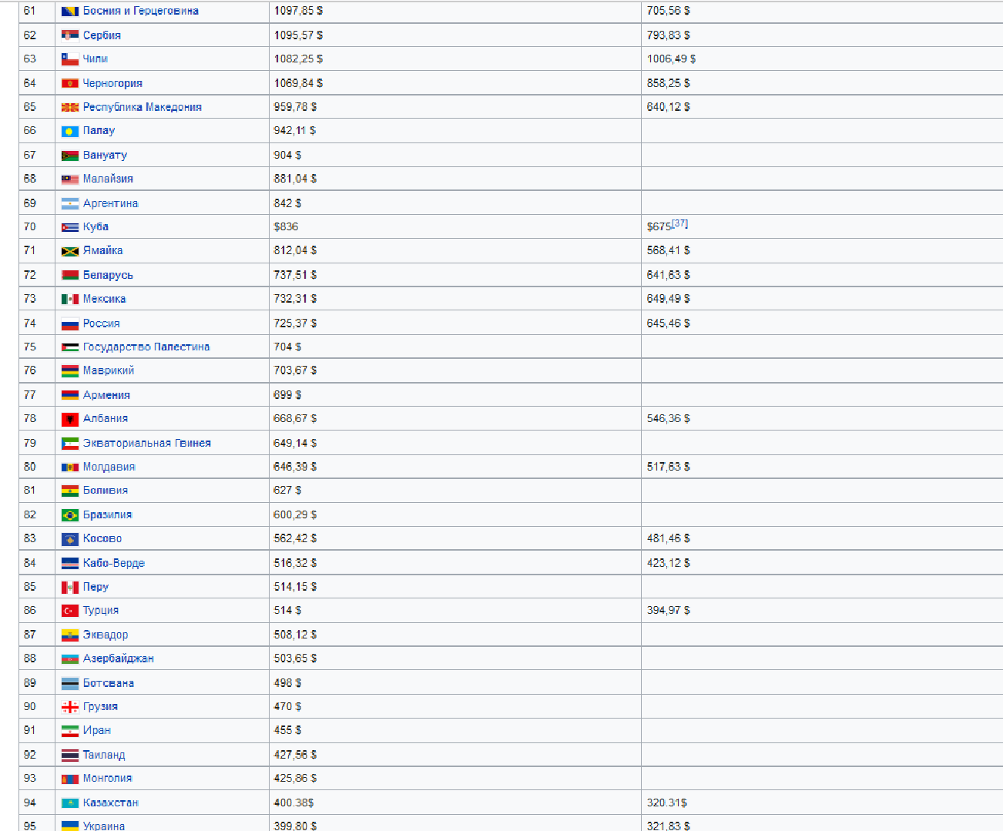The width and height of the screenshot is (1003, 831).
Task: Open the Беларусь link
Action: pyautogui.click(x=108, y=275)
